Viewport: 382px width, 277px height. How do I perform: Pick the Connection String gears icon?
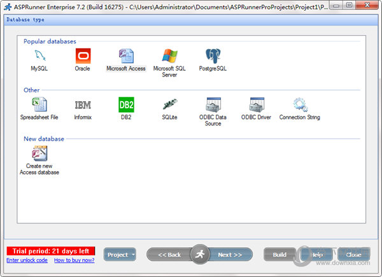click(300, 105)
